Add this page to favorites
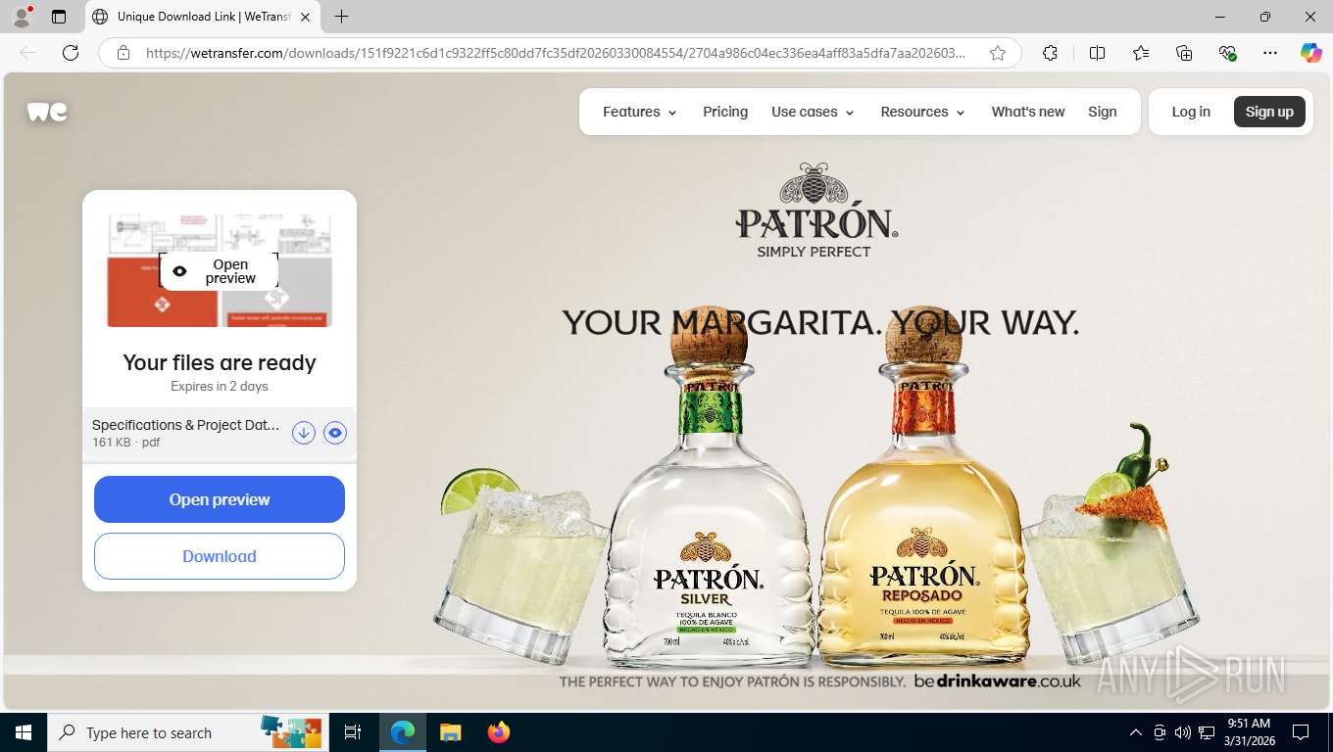Viewport: 1333px width, 752px height. [998, 53]
